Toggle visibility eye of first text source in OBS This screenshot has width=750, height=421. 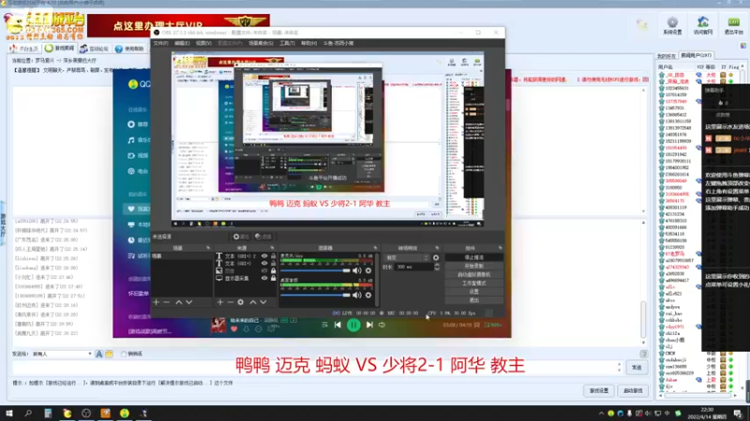[264, 255]
